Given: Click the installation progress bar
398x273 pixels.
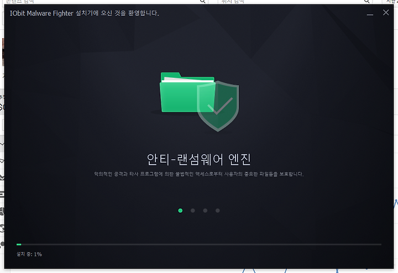Looking at the screenshot, I should coord(199,245).
